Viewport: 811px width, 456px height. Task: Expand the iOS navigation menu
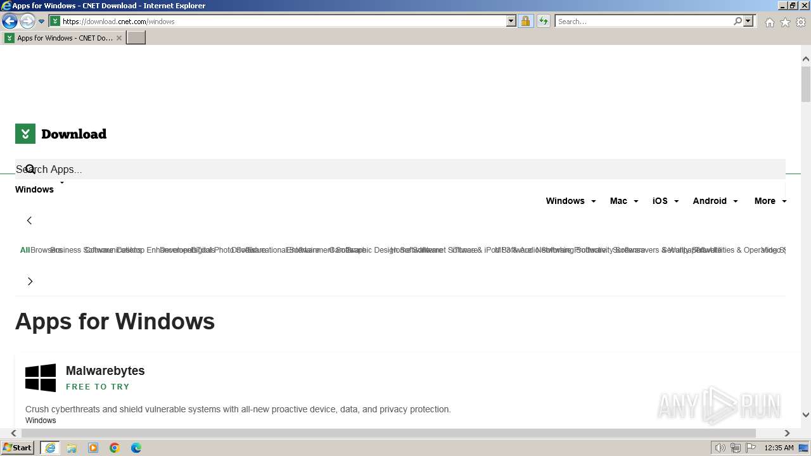click(x=666, y=201)
